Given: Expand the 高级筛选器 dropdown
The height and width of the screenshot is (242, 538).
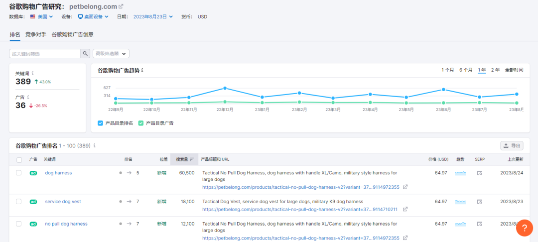Looking at the screenshot, I should coord(111,54).
